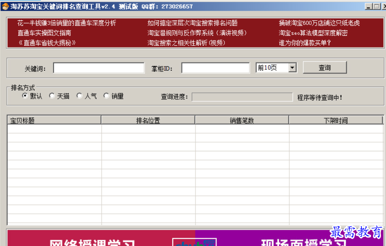
Task: Click the 现场面授学习 banner ad
Action: point(289,238)
